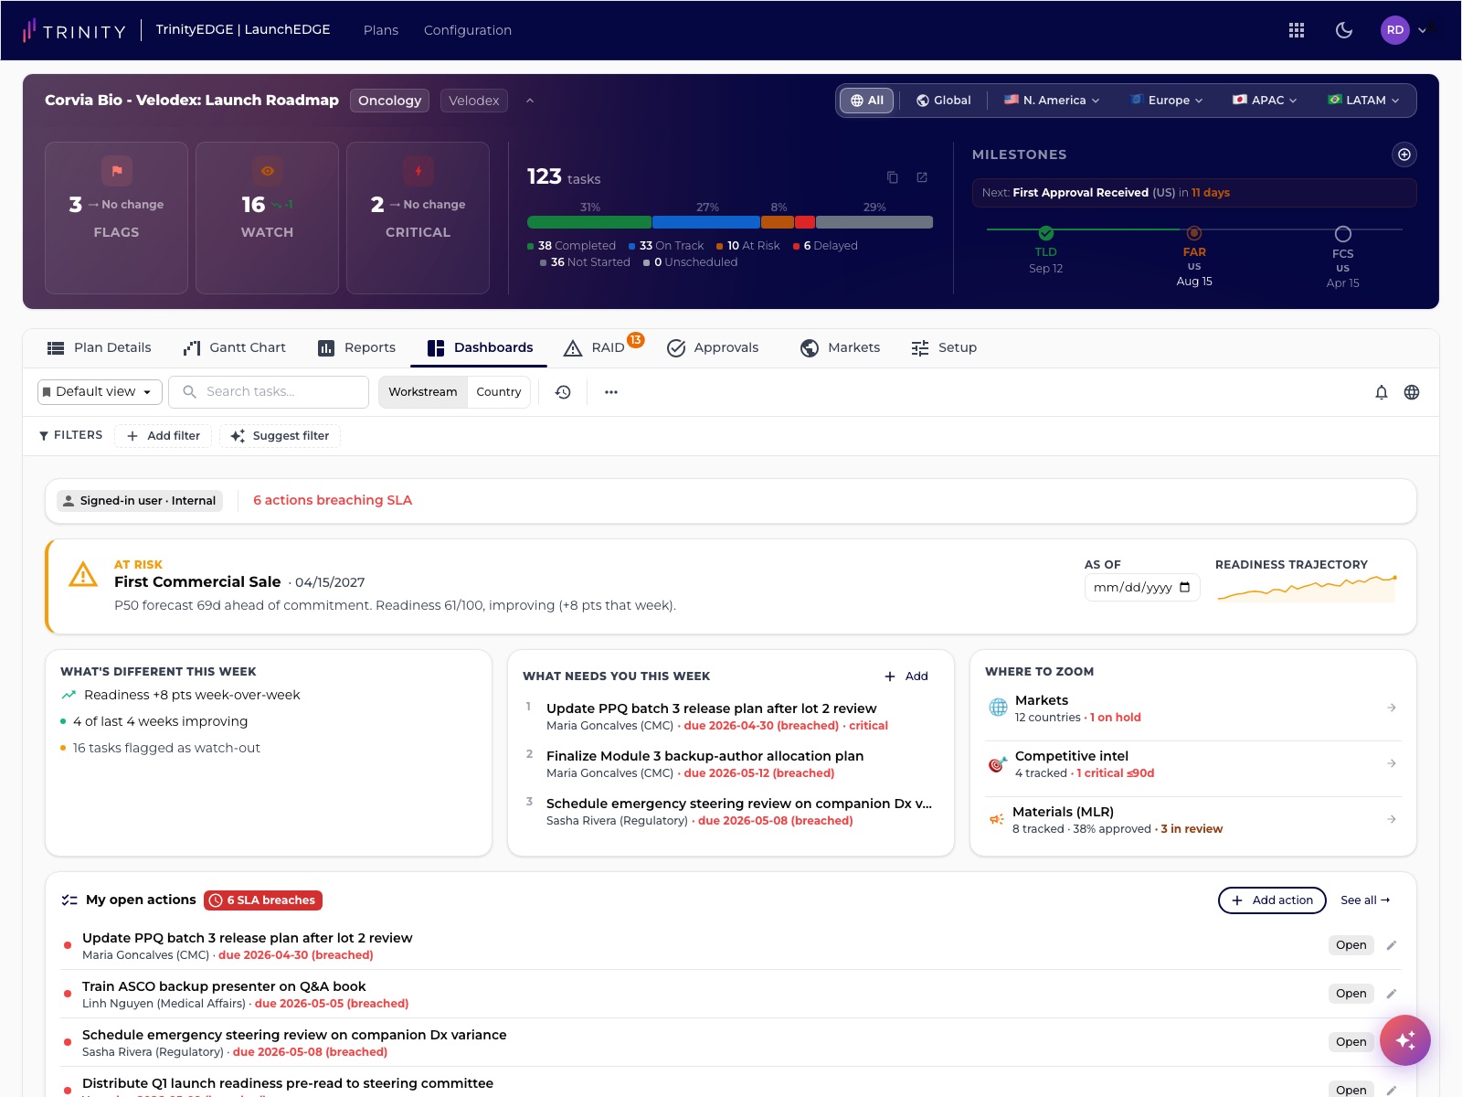Image resolution: width=1462 pixels, height=1097 pixels.
Task: Expand the APAC region dropdown
Action: tap(1266, 101)
